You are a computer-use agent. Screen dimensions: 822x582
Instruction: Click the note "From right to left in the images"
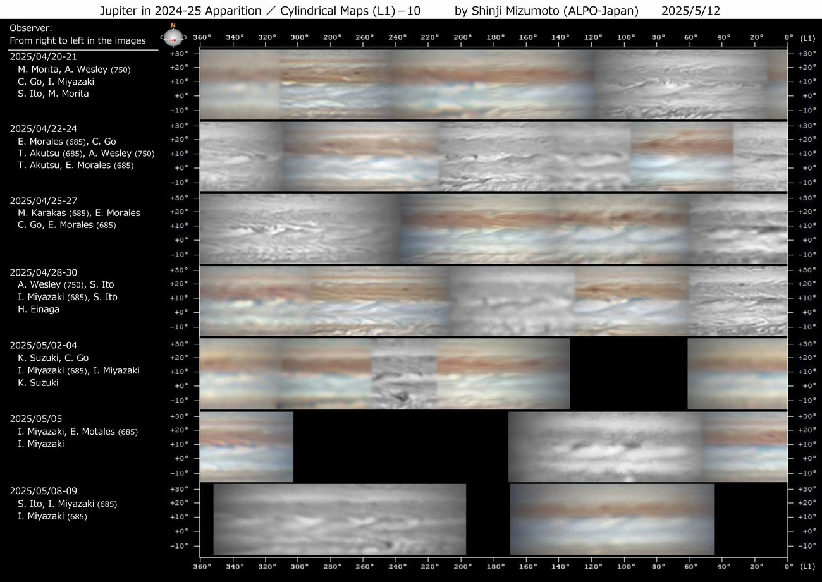tap(78, 41)
